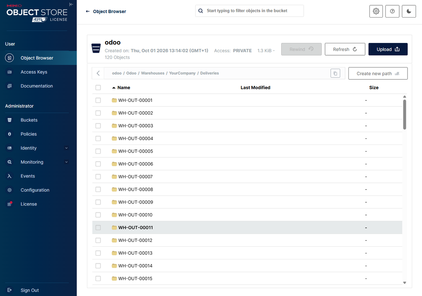Click the folder icon of WH-OUT-00014
Image resolution: width=422 pixels, height=296 pixels.
[x=114, y=266]
